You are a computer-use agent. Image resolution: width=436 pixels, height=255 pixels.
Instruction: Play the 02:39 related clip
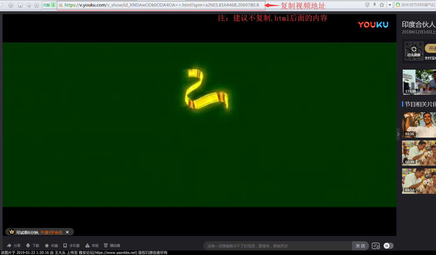pyautogui.click(x=419, y=153)
